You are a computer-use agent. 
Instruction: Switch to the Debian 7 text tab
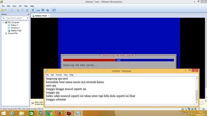(41, 16)
